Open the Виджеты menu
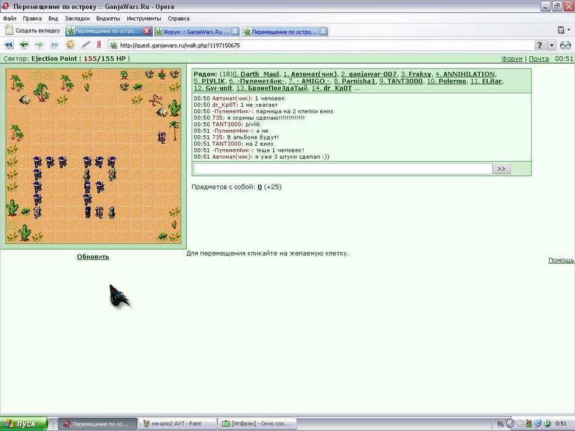Screen dimensions: 575x431 tap(108, 19)
